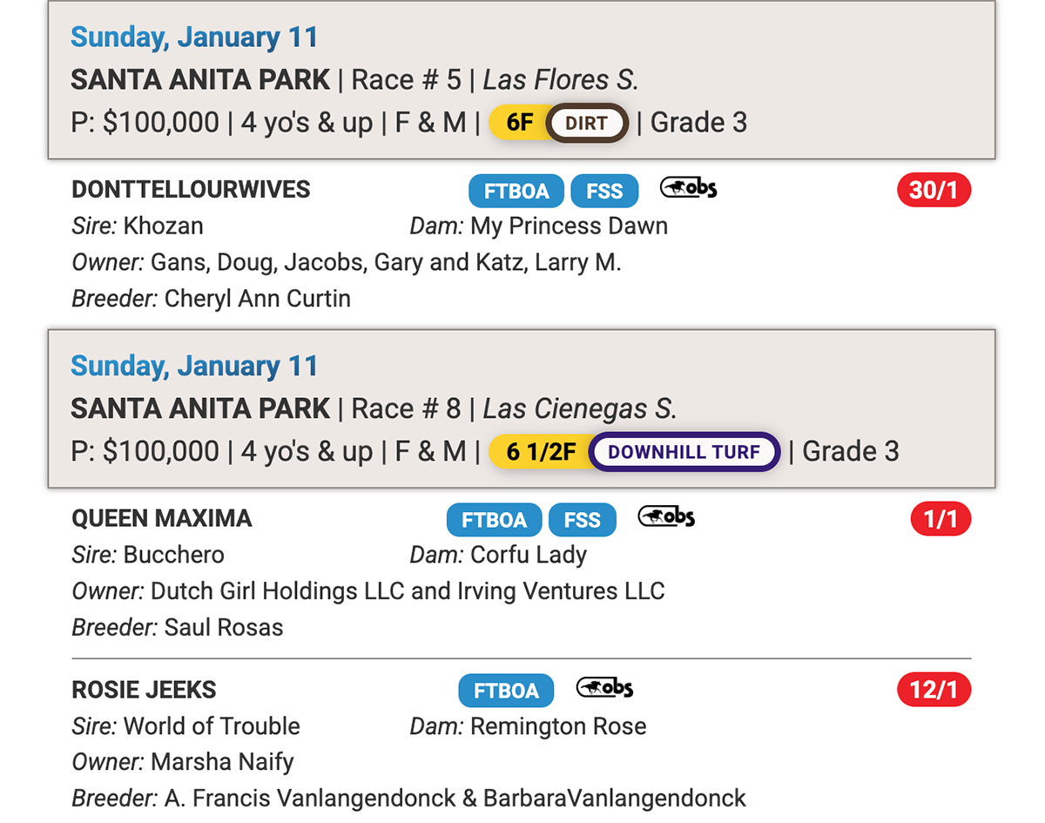Screen dimensions: 1045x823
Task: Click the OBS logo beside Donttellourwives
Action: (688, 188)
